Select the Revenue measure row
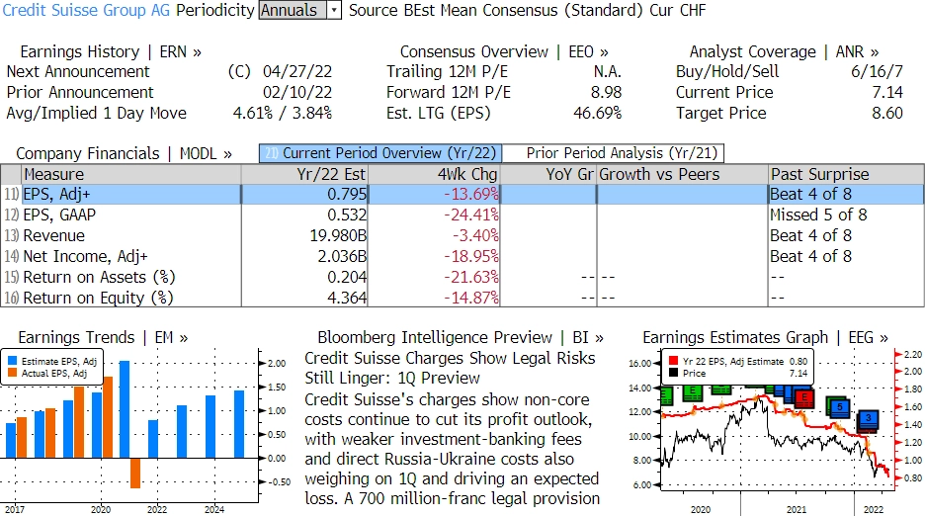This screenshot has height=518, width=925. pos(462,235)
